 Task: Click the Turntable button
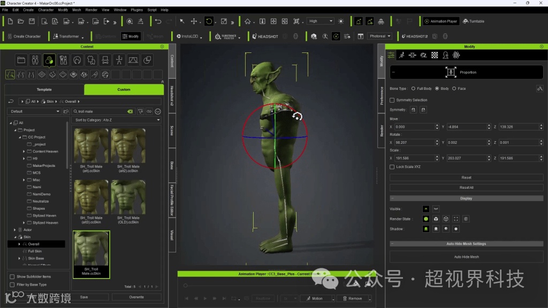(473, 21)
